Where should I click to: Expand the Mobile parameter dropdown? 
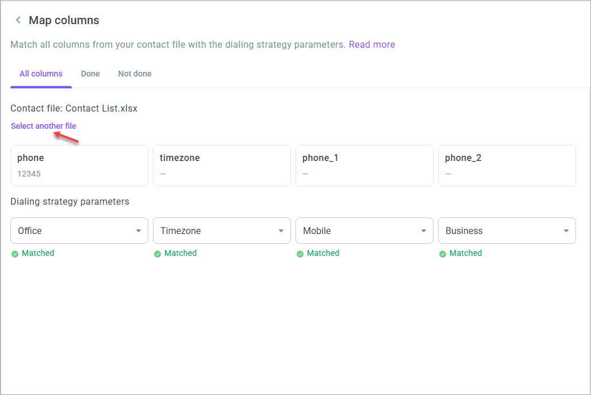coord(364,231)
